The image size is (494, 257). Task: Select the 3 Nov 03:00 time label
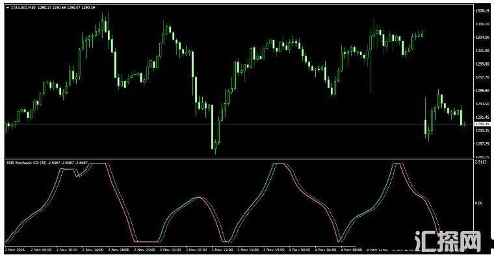tap(170, 250)
